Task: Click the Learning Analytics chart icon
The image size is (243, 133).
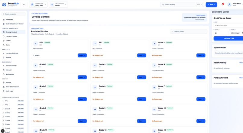Action: pos(4,53)
